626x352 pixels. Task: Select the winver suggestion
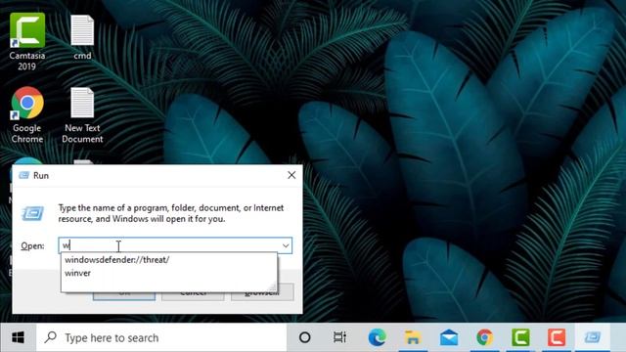click(169, 273)
